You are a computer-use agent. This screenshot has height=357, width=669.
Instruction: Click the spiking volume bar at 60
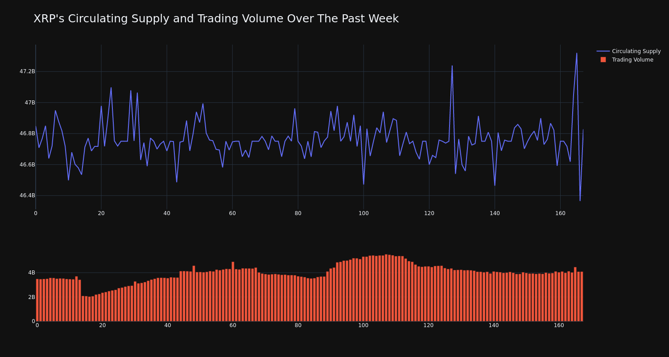(233, 291)
